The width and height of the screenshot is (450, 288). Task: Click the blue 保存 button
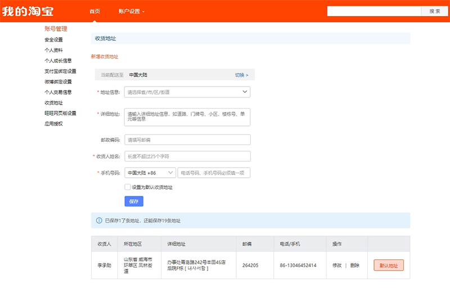(x=134, y=201)
